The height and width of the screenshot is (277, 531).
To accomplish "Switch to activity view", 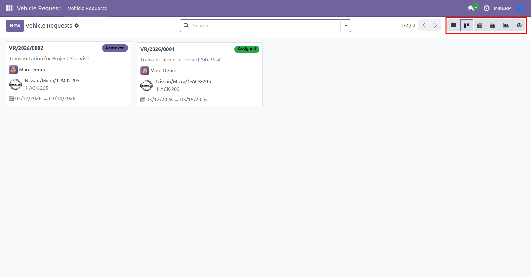I will (519, 26).
